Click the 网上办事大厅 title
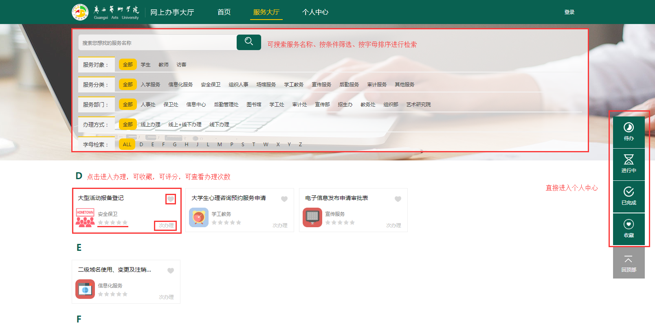This screenshot has height=329, width=655. pyautogui.click(x=172, y=12)
